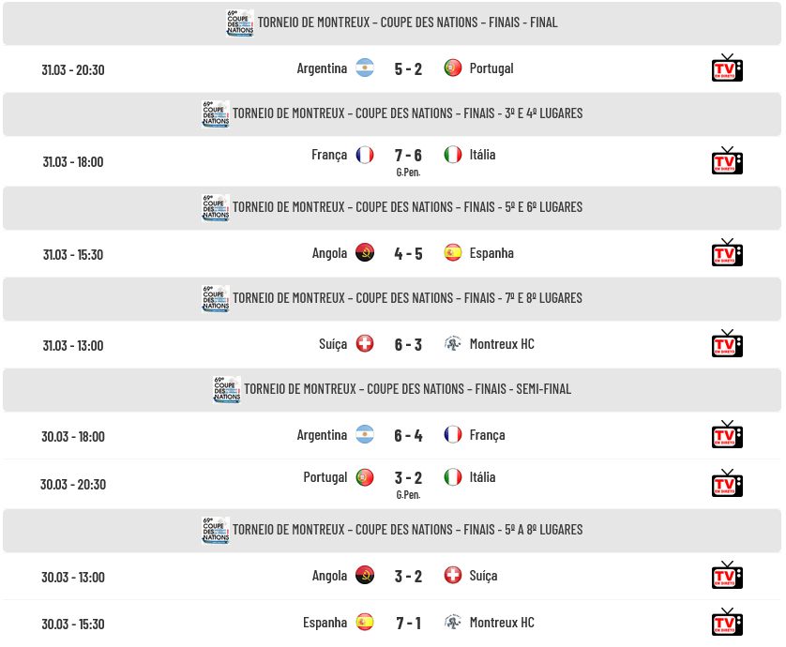786x647 pixels.
Task: Open 7 - 6 G.Pen. score details
Action: point(408,161)
